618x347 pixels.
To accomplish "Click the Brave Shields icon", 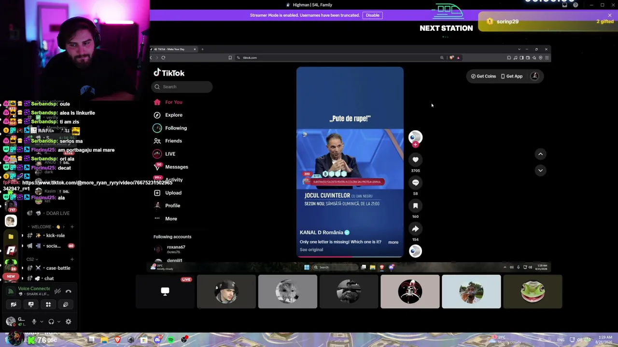I will (451, 58).
